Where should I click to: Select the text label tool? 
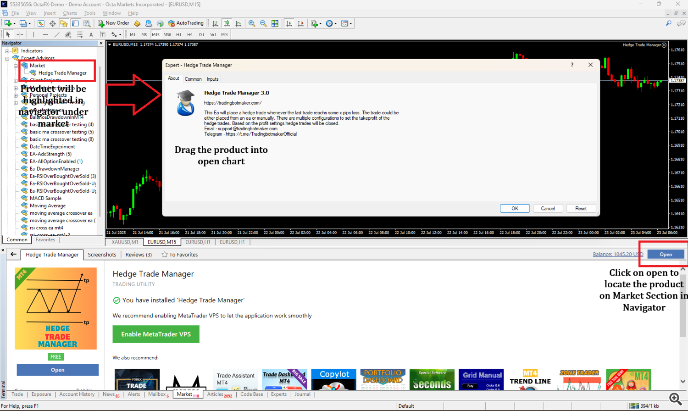(x=102, y=34)
